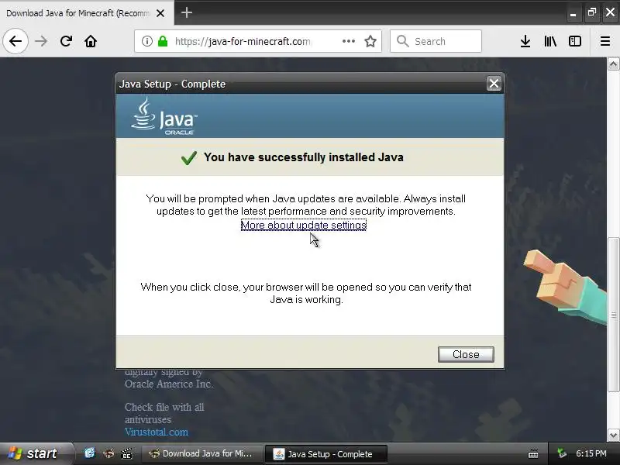Image resolution: width=620 pixels, height=465 pixels.
Task: Switch to Java Setup - Complete taskbar item
Action: coord(325,454)
